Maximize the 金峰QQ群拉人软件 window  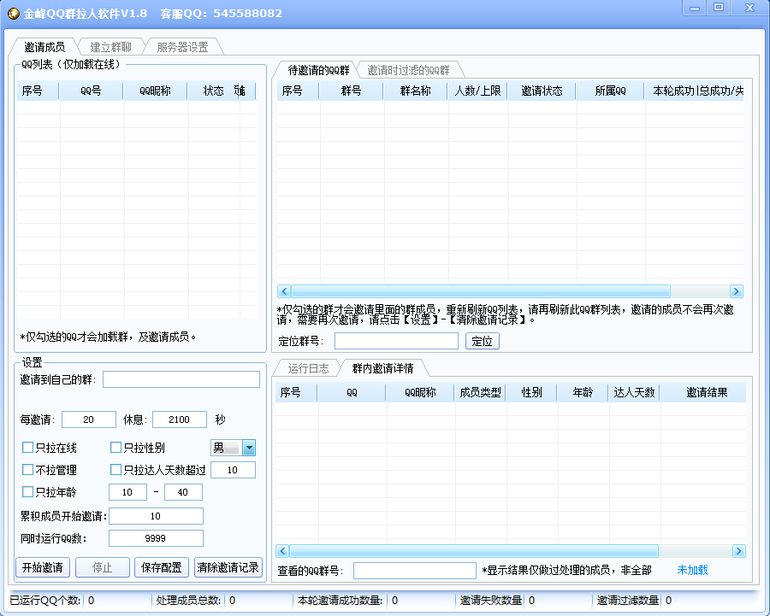tap(719, 8)
